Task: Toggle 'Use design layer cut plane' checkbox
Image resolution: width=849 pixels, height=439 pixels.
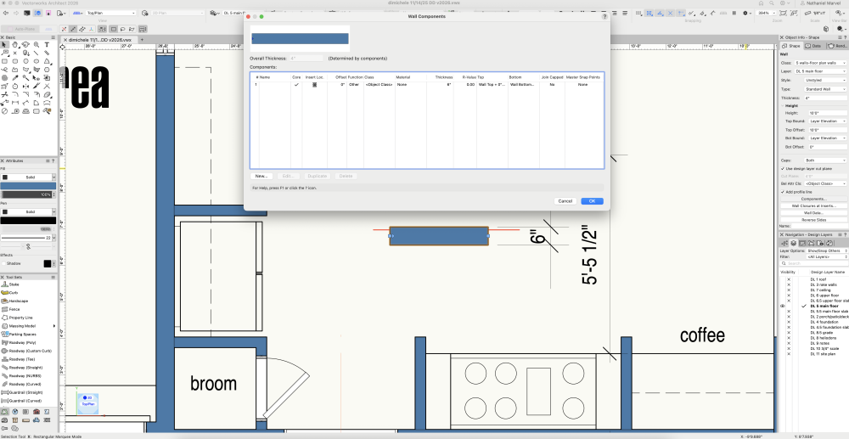Action: (782, 168)
